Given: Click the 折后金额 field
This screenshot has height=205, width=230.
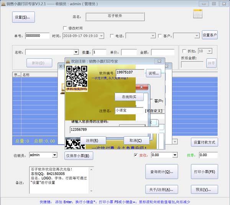Looking at the screenshot, I should click(x=192, y=64).
